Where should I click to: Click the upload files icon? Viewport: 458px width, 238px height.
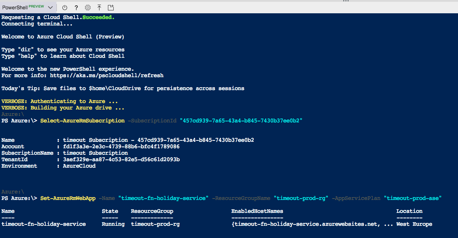click(x=99, y=8)
